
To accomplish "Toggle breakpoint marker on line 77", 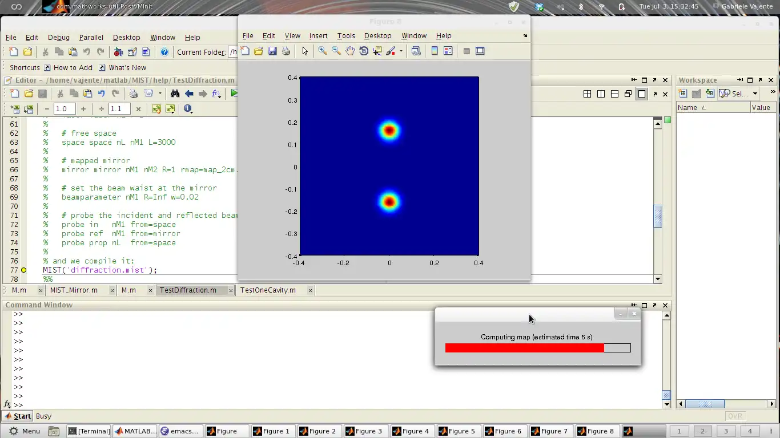I will pos(23,270).
